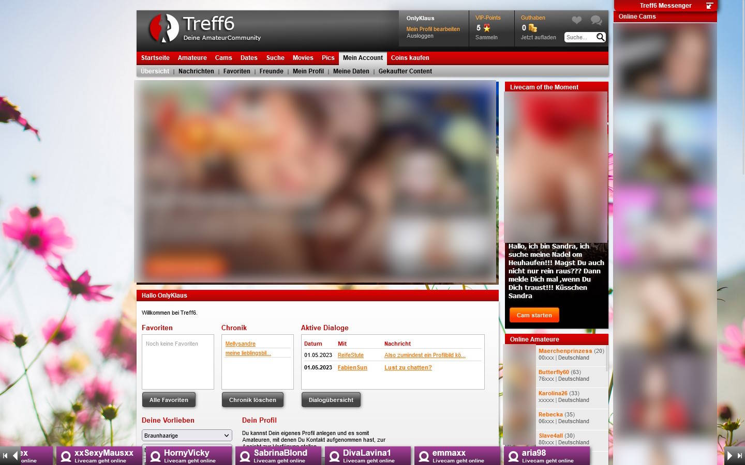The height and width of the screenshot is (465, 745).
Task: Jump to first item in bottom bar
Action: click(5, 456)
